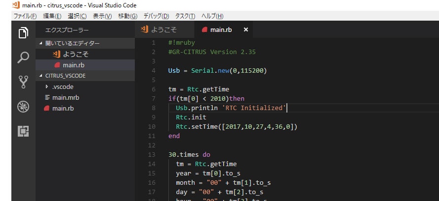Open the 選択(C) menu

point(77,16)
